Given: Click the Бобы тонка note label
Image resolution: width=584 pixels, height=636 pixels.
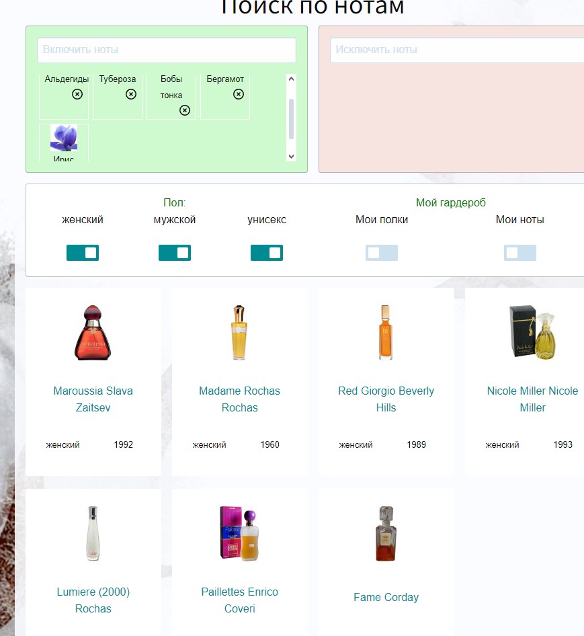Looking at the screenshot, I should (171, 87).
